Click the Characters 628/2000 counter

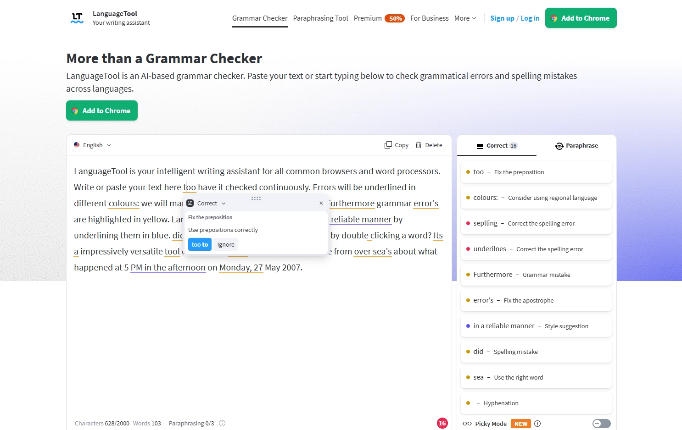[102, 423]
